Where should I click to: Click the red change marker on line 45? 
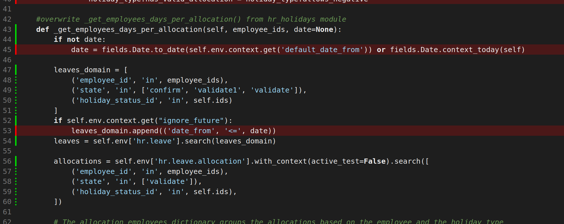16,50
